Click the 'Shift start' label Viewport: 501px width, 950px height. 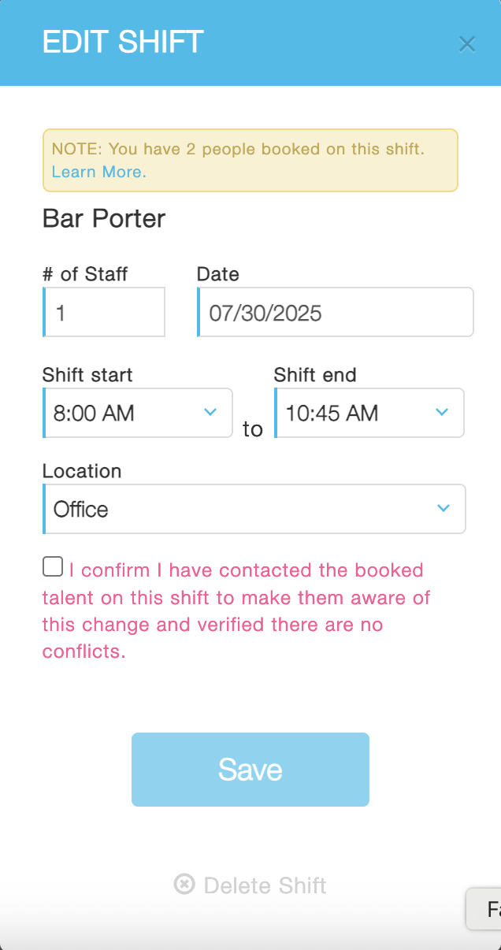[87, 375]
